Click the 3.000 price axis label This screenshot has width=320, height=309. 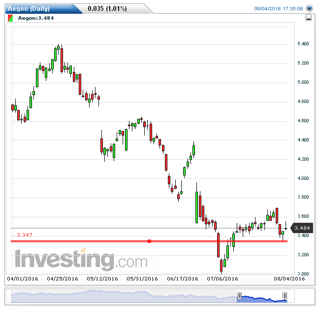click(303, 274)
